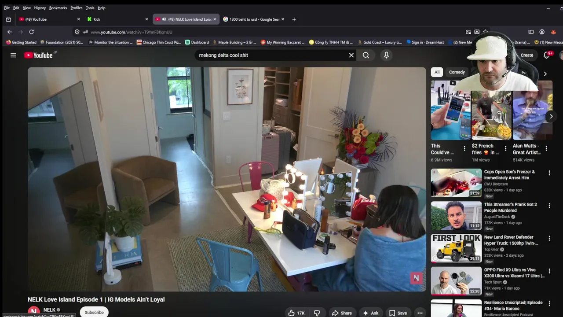Open options for OPPO Find X9 Ultra video
The width and height of the screenshot is (563, 317).
click(x=549, y=271)
